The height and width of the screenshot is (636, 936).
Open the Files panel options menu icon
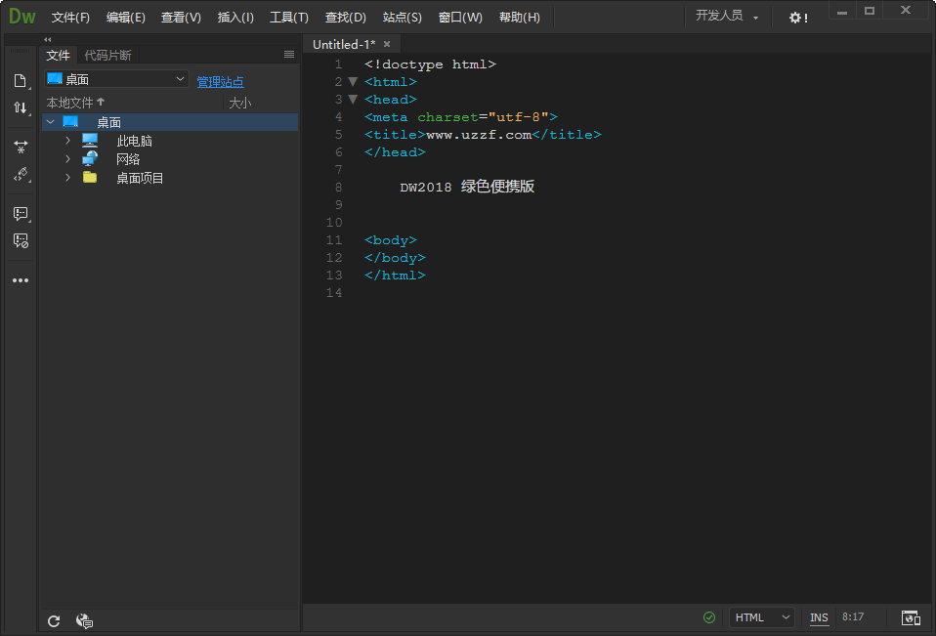coord(289,55)
